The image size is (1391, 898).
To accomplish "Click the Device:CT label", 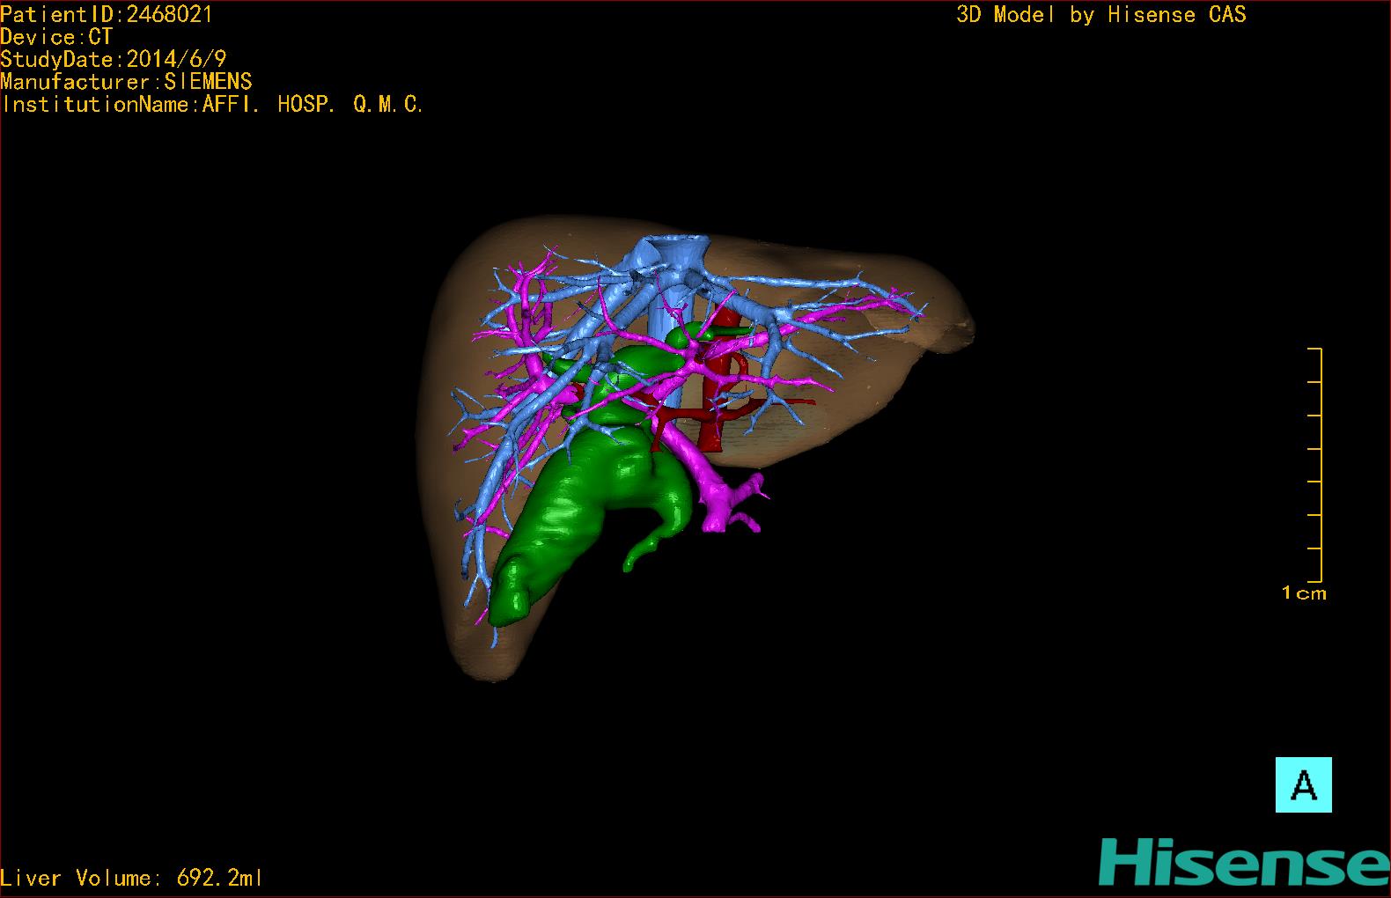I will click(56, 37).
